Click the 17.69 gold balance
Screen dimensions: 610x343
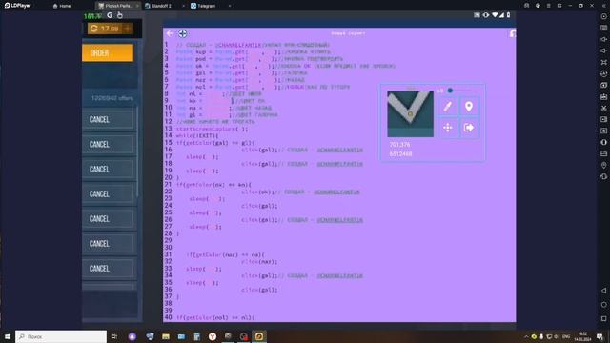[110, 29]
